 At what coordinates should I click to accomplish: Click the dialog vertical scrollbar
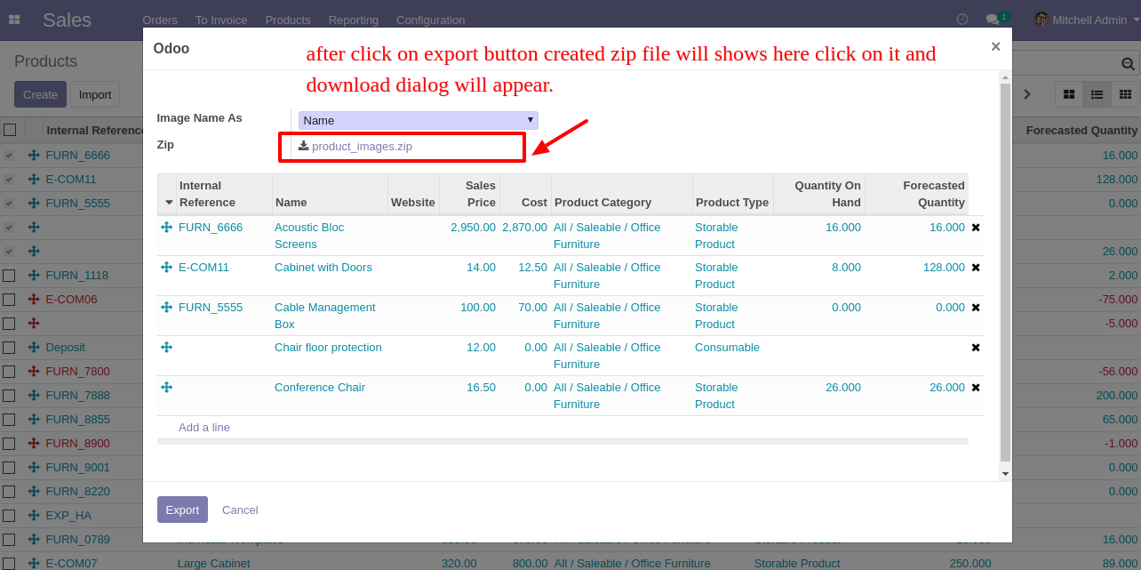click(1005, 276)
